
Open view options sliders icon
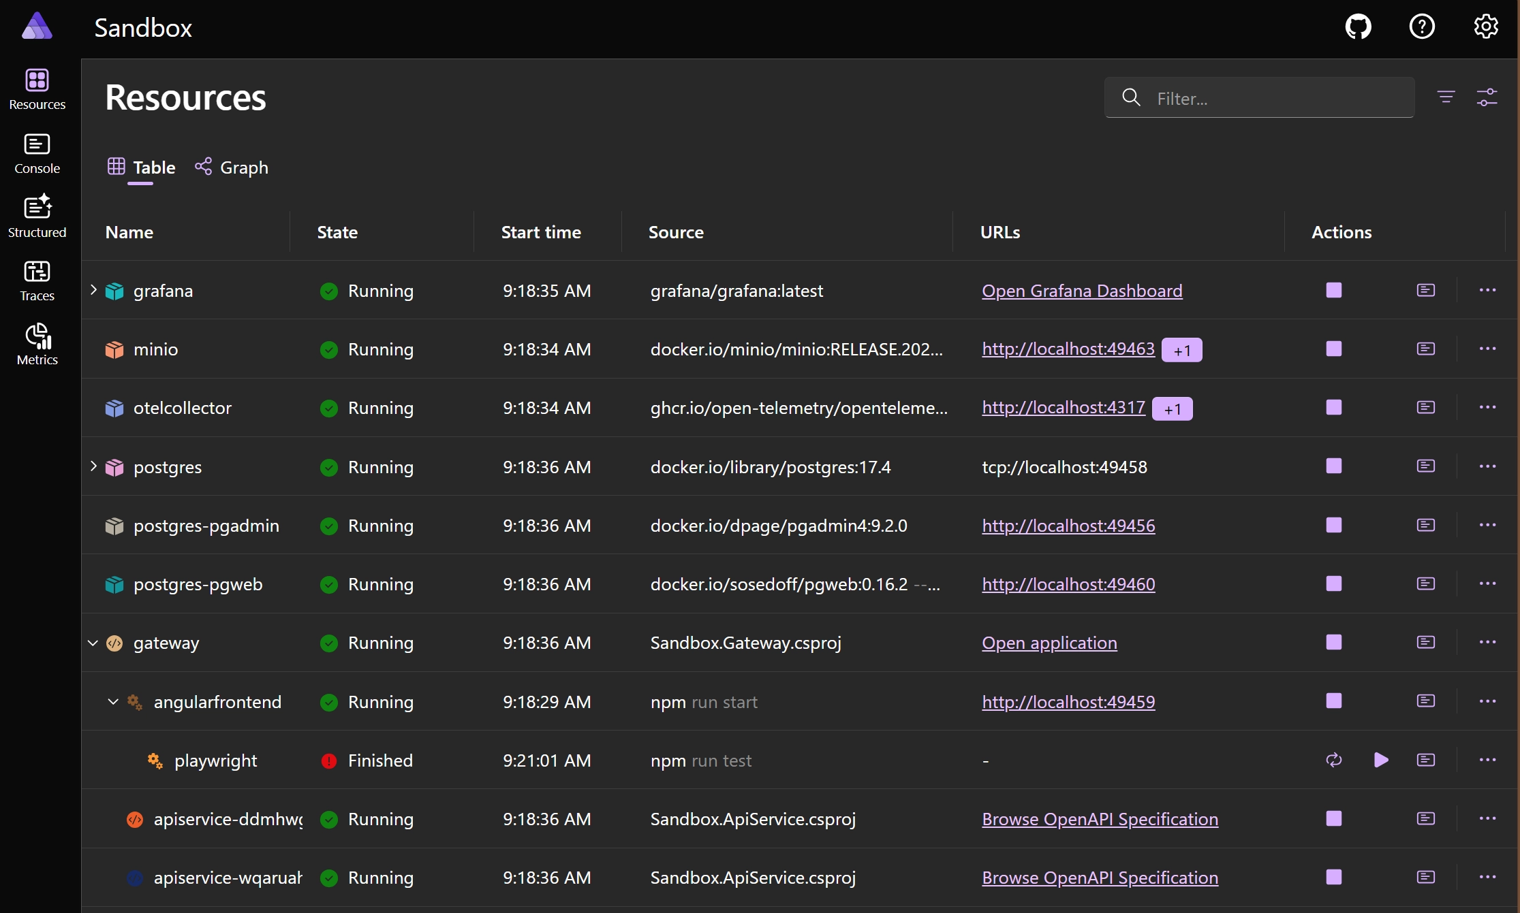[x=1487, y=97]
